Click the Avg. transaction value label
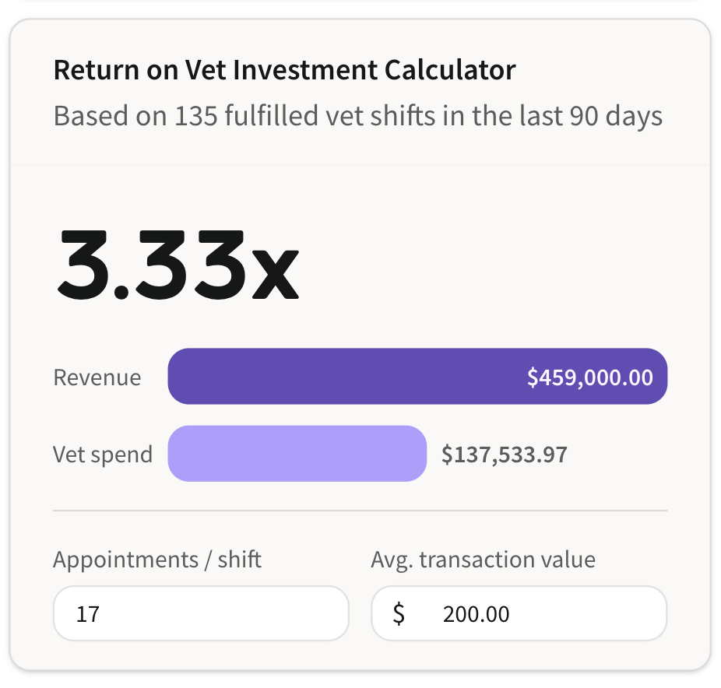721x688 pixels. click(x=484, y=560)
